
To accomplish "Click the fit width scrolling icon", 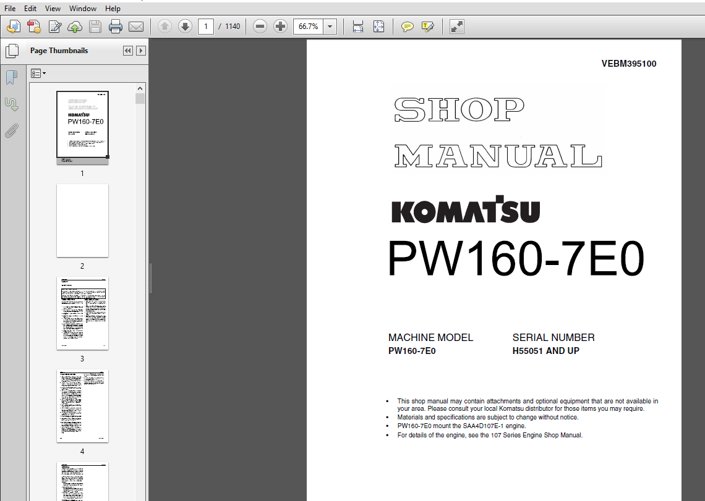I will pyautogui.click(x=358, y=27).
